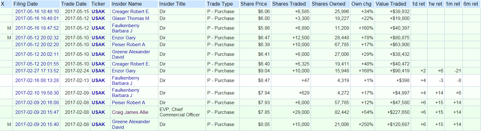This screenshot has width=481, height=131.
Task: Open filing dated 2017-02-16 08:13:28
Action: click(37, 80)
